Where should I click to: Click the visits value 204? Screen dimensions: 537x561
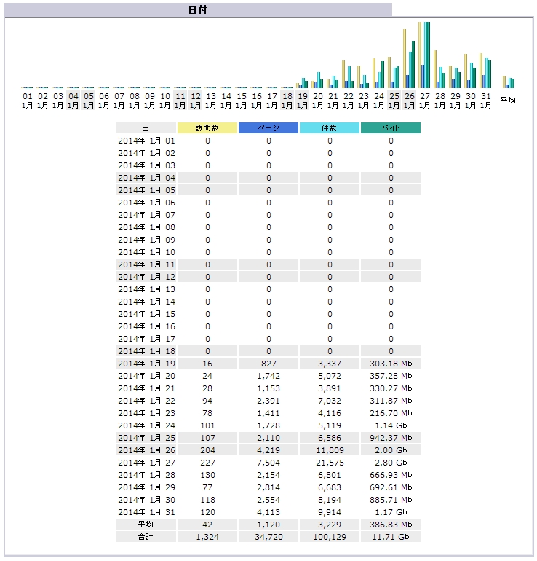click(207, 450)
